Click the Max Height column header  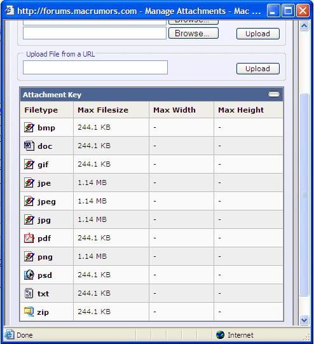point(241,110)
